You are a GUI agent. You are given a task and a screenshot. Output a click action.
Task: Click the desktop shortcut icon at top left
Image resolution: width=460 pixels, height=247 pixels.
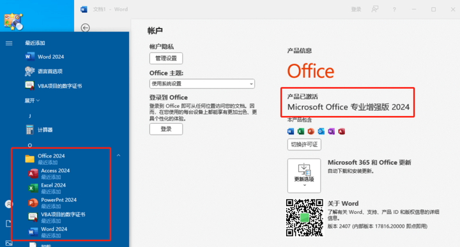(13, 22)
